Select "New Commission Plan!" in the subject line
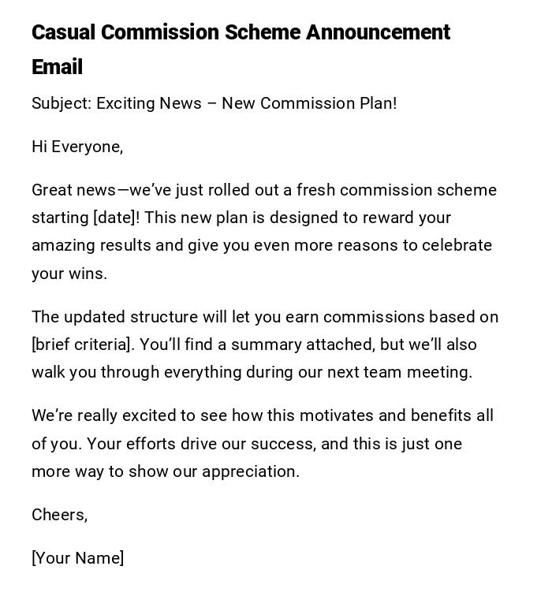Image resolution: width=552 pixels, height=607 pixels. 309,103
